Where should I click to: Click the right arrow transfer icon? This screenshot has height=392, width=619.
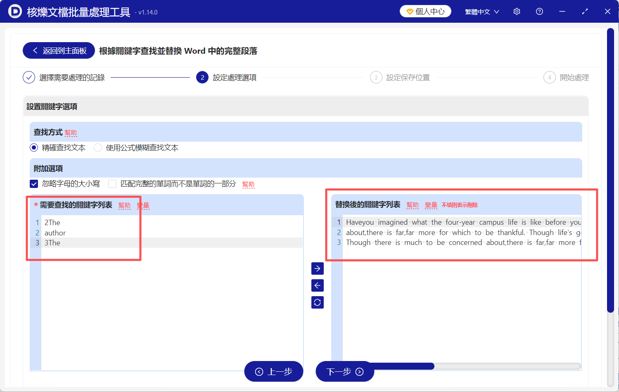click(x=317, y=268)
